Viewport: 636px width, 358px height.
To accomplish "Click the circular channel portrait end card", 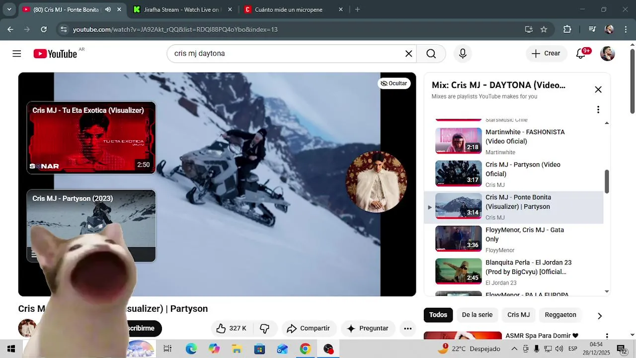I will (376, 182).
